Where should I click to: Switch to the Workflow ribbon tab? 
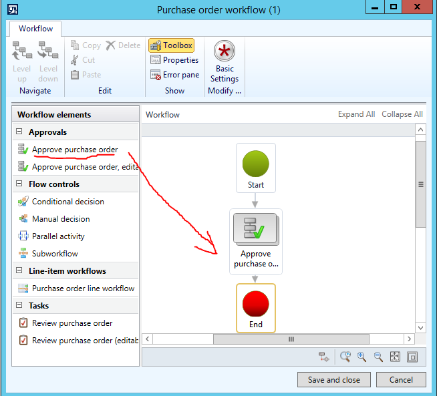click(35, 29)
